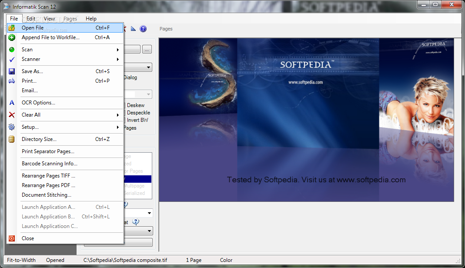The height and width of the screenshot is (268, 465).
Task: Click the help question mark beside the format dropdown
Action: (x=136, y=222)
